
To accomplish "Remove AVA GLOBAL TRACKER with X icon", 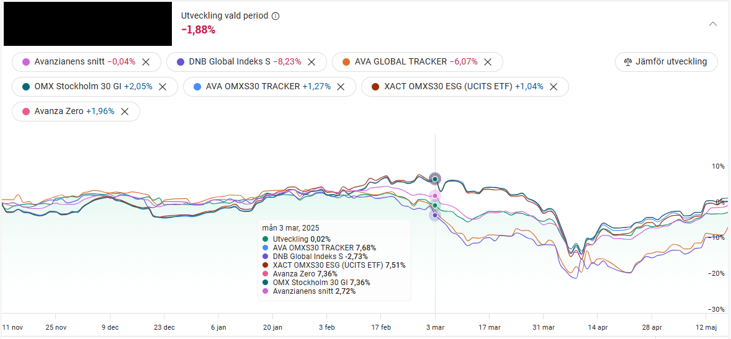I will 488,62.
